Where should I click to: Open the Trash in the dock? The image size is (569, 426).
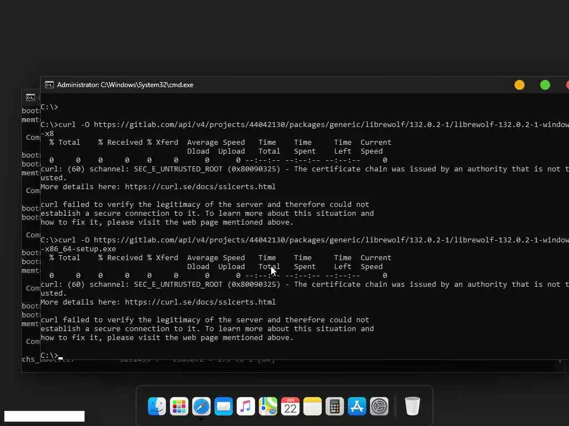[x=412, y=406]
